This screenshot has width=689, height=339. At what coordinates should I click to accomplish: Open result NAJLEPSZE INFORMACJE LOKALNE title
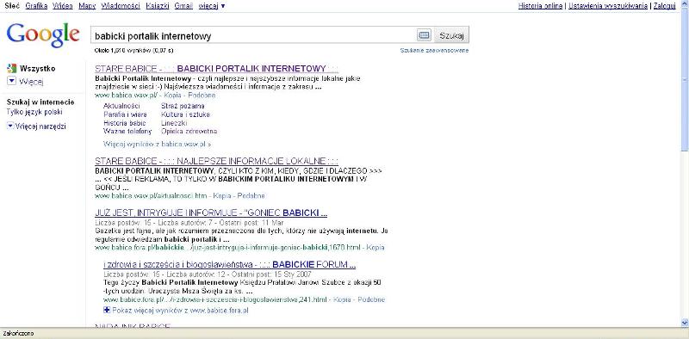[x=217, y=161]
